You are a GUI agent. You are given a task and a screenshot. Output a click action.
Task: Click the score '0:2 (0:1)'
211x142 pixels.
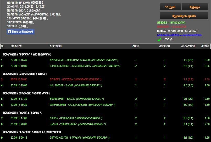point(188,118)
